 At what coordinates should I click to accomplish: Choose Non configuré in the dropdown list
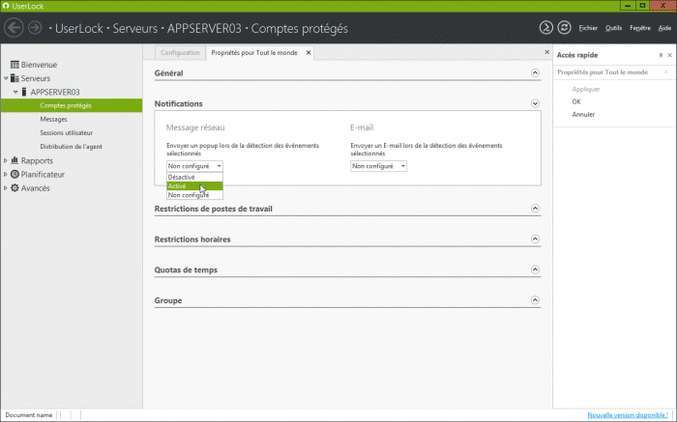pyautogui.click(x=194, y=195)
